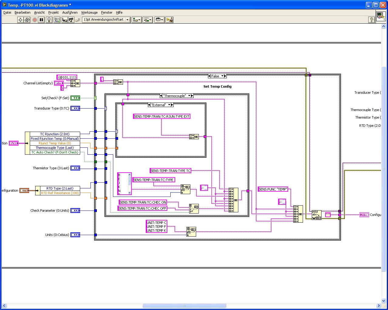Click the SENS:FUNC "TEMP" string constant

pyautogui.click(x=273, y=189)
